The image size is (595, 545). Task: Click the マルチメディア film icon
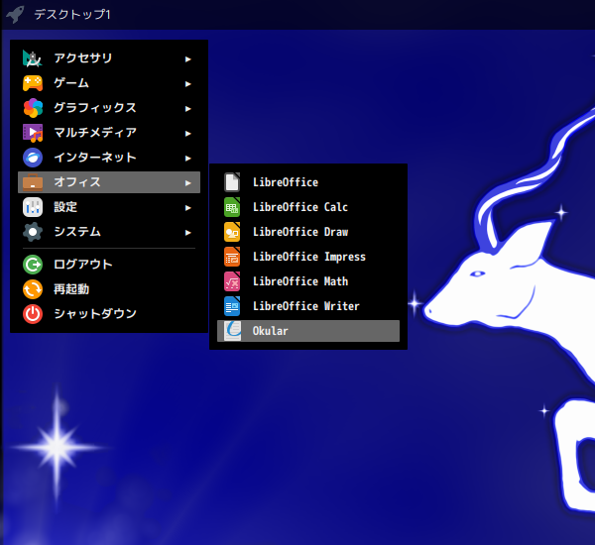[x=33, y=133]
